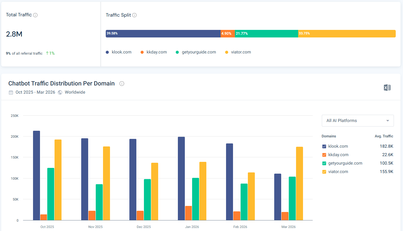Select the green getyourguide.com bar for Jan 2026

196,199
